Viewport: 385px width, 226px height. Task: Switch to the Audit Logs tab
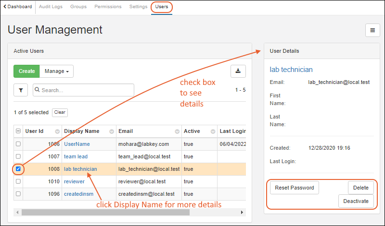pos(51,7)
